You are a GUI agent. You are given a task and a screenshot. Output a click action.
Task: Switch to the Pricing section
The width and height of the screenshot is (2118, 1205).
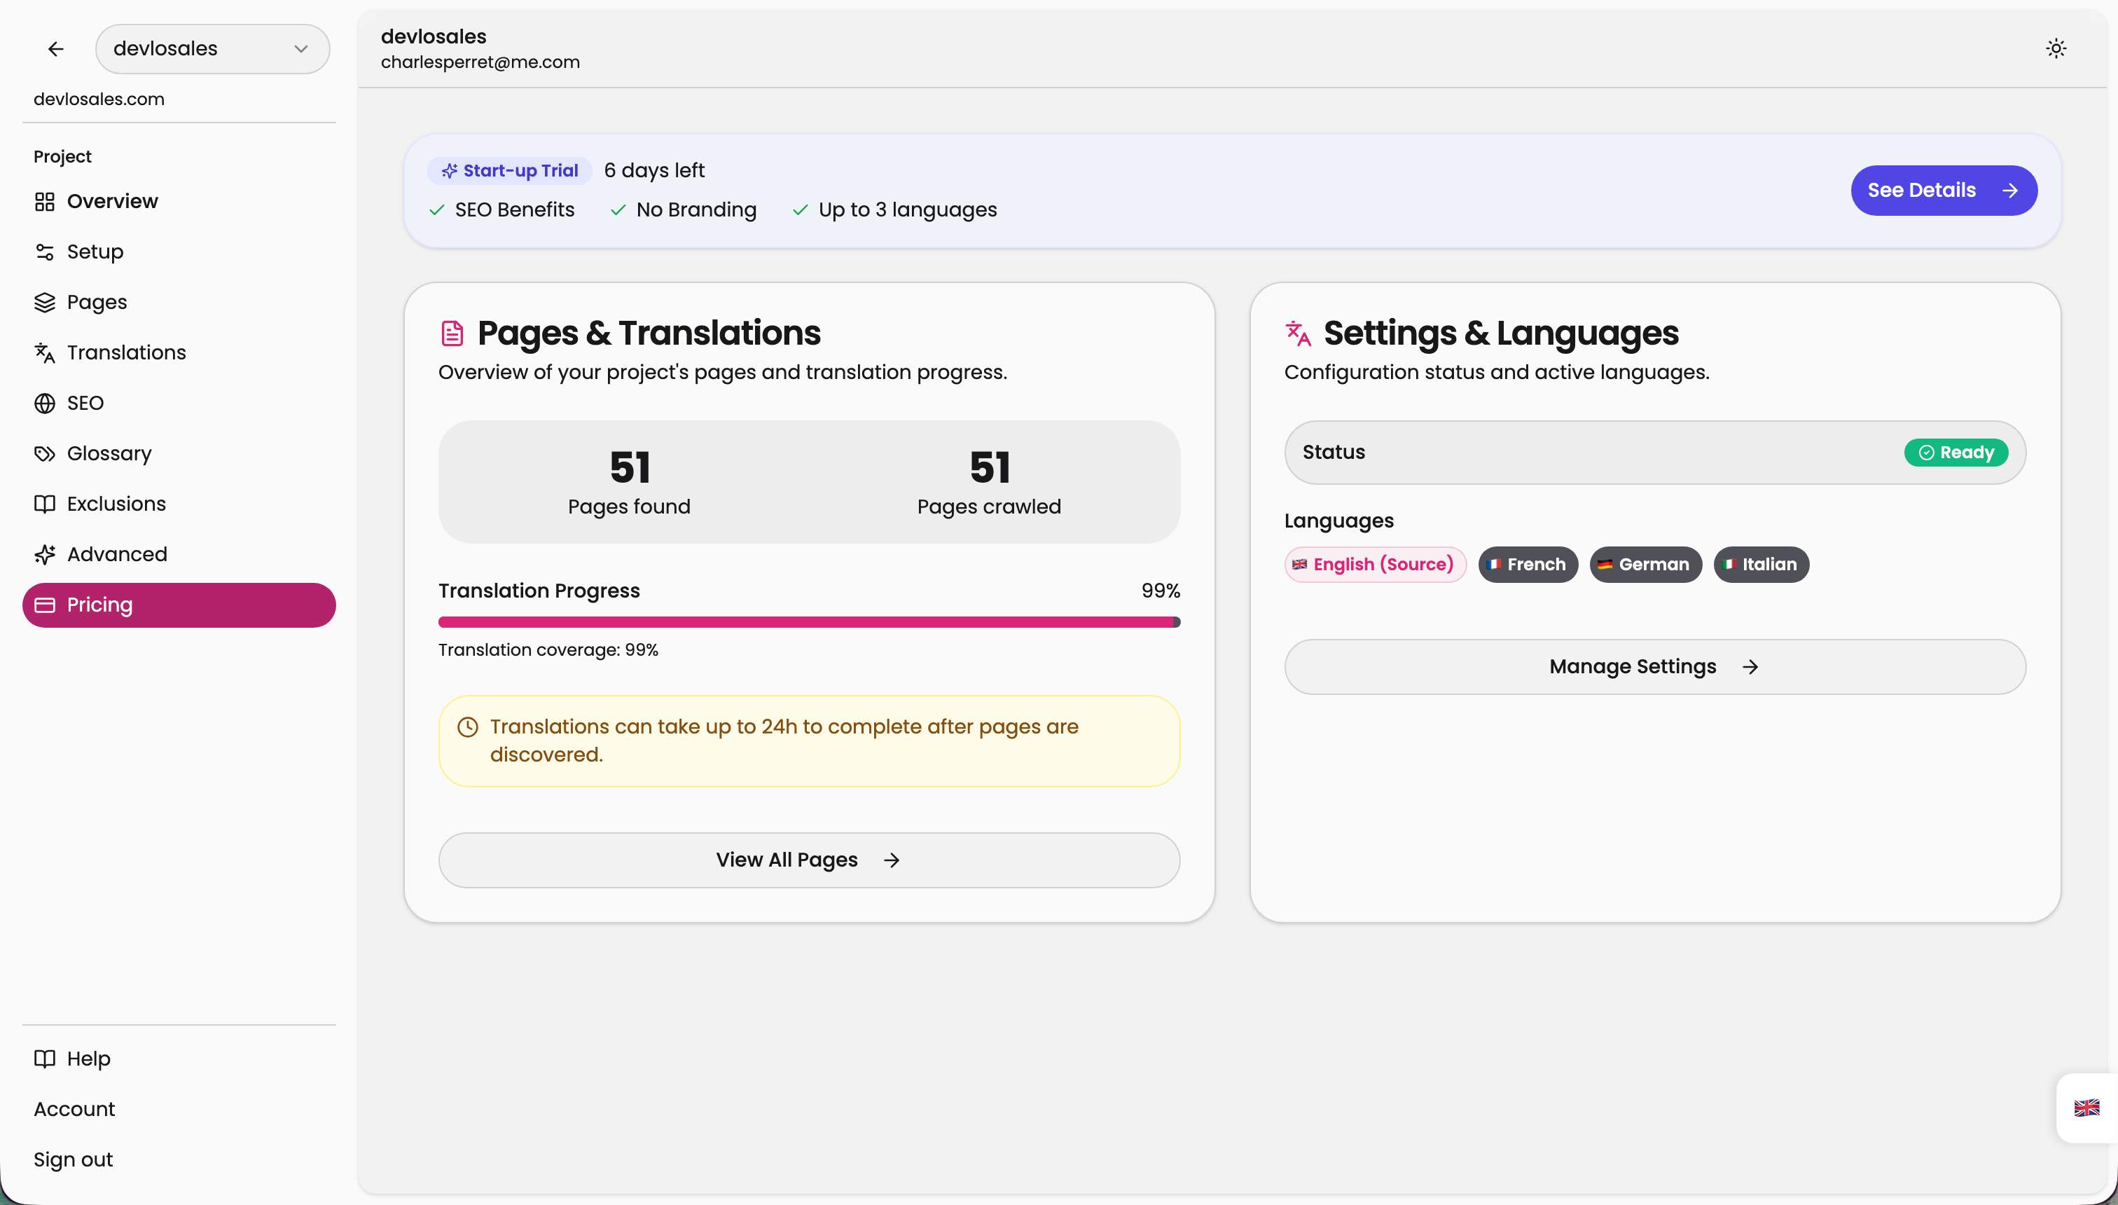pos(99,604)
